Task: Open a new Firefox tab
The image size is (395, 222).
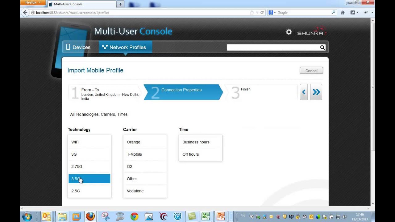Action: pyautogui.click(x=120, y=4)
